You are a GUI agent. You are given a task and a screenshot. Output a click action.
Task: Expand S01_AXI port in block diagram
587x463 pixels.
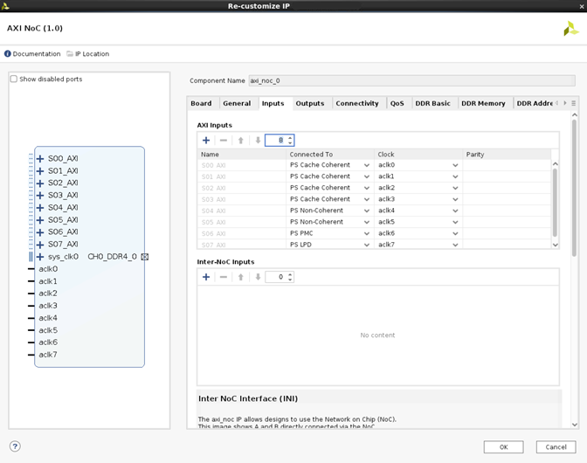point(40,171)
